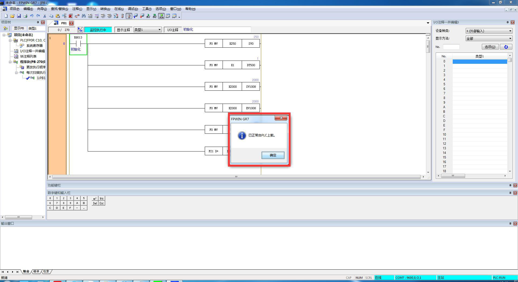Collapse the 程序块 tree node
The image size is (518, 282).
click(x=10, y=62)
